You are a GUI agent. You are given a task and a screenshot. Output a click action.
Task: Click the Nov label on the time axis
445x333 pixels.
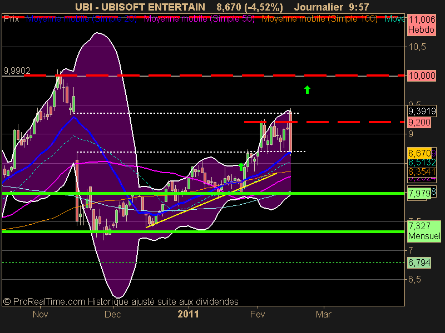pos(40,314)
